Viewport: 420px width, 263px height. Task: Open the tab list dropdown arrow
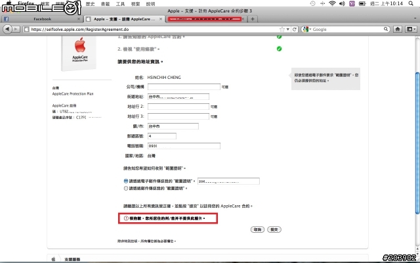point(415,19)
